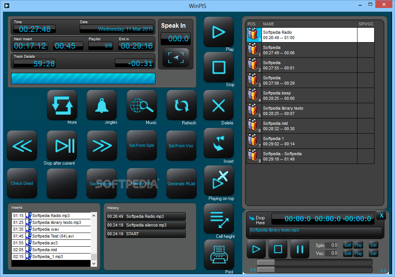Select playlist row 1 Softpedia 00:27:49
This screenshot has height=277, width=395.
pyautogui.click(x=310, y=50)
